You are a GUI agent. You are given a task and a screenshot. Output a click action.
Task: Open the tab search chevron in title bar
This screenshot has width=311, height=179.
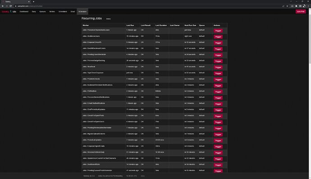(291, 1)
